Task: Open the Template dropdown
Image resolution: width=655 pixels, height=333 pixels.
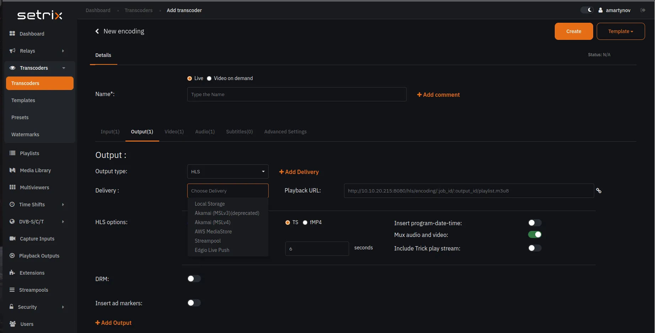Action: click(x=621, y=31)
